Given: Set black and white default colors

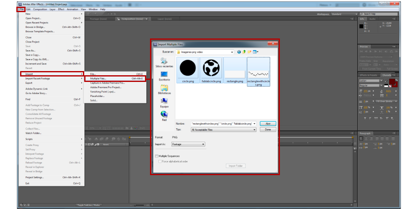Looking at the screenshot, I should (386, 86).
